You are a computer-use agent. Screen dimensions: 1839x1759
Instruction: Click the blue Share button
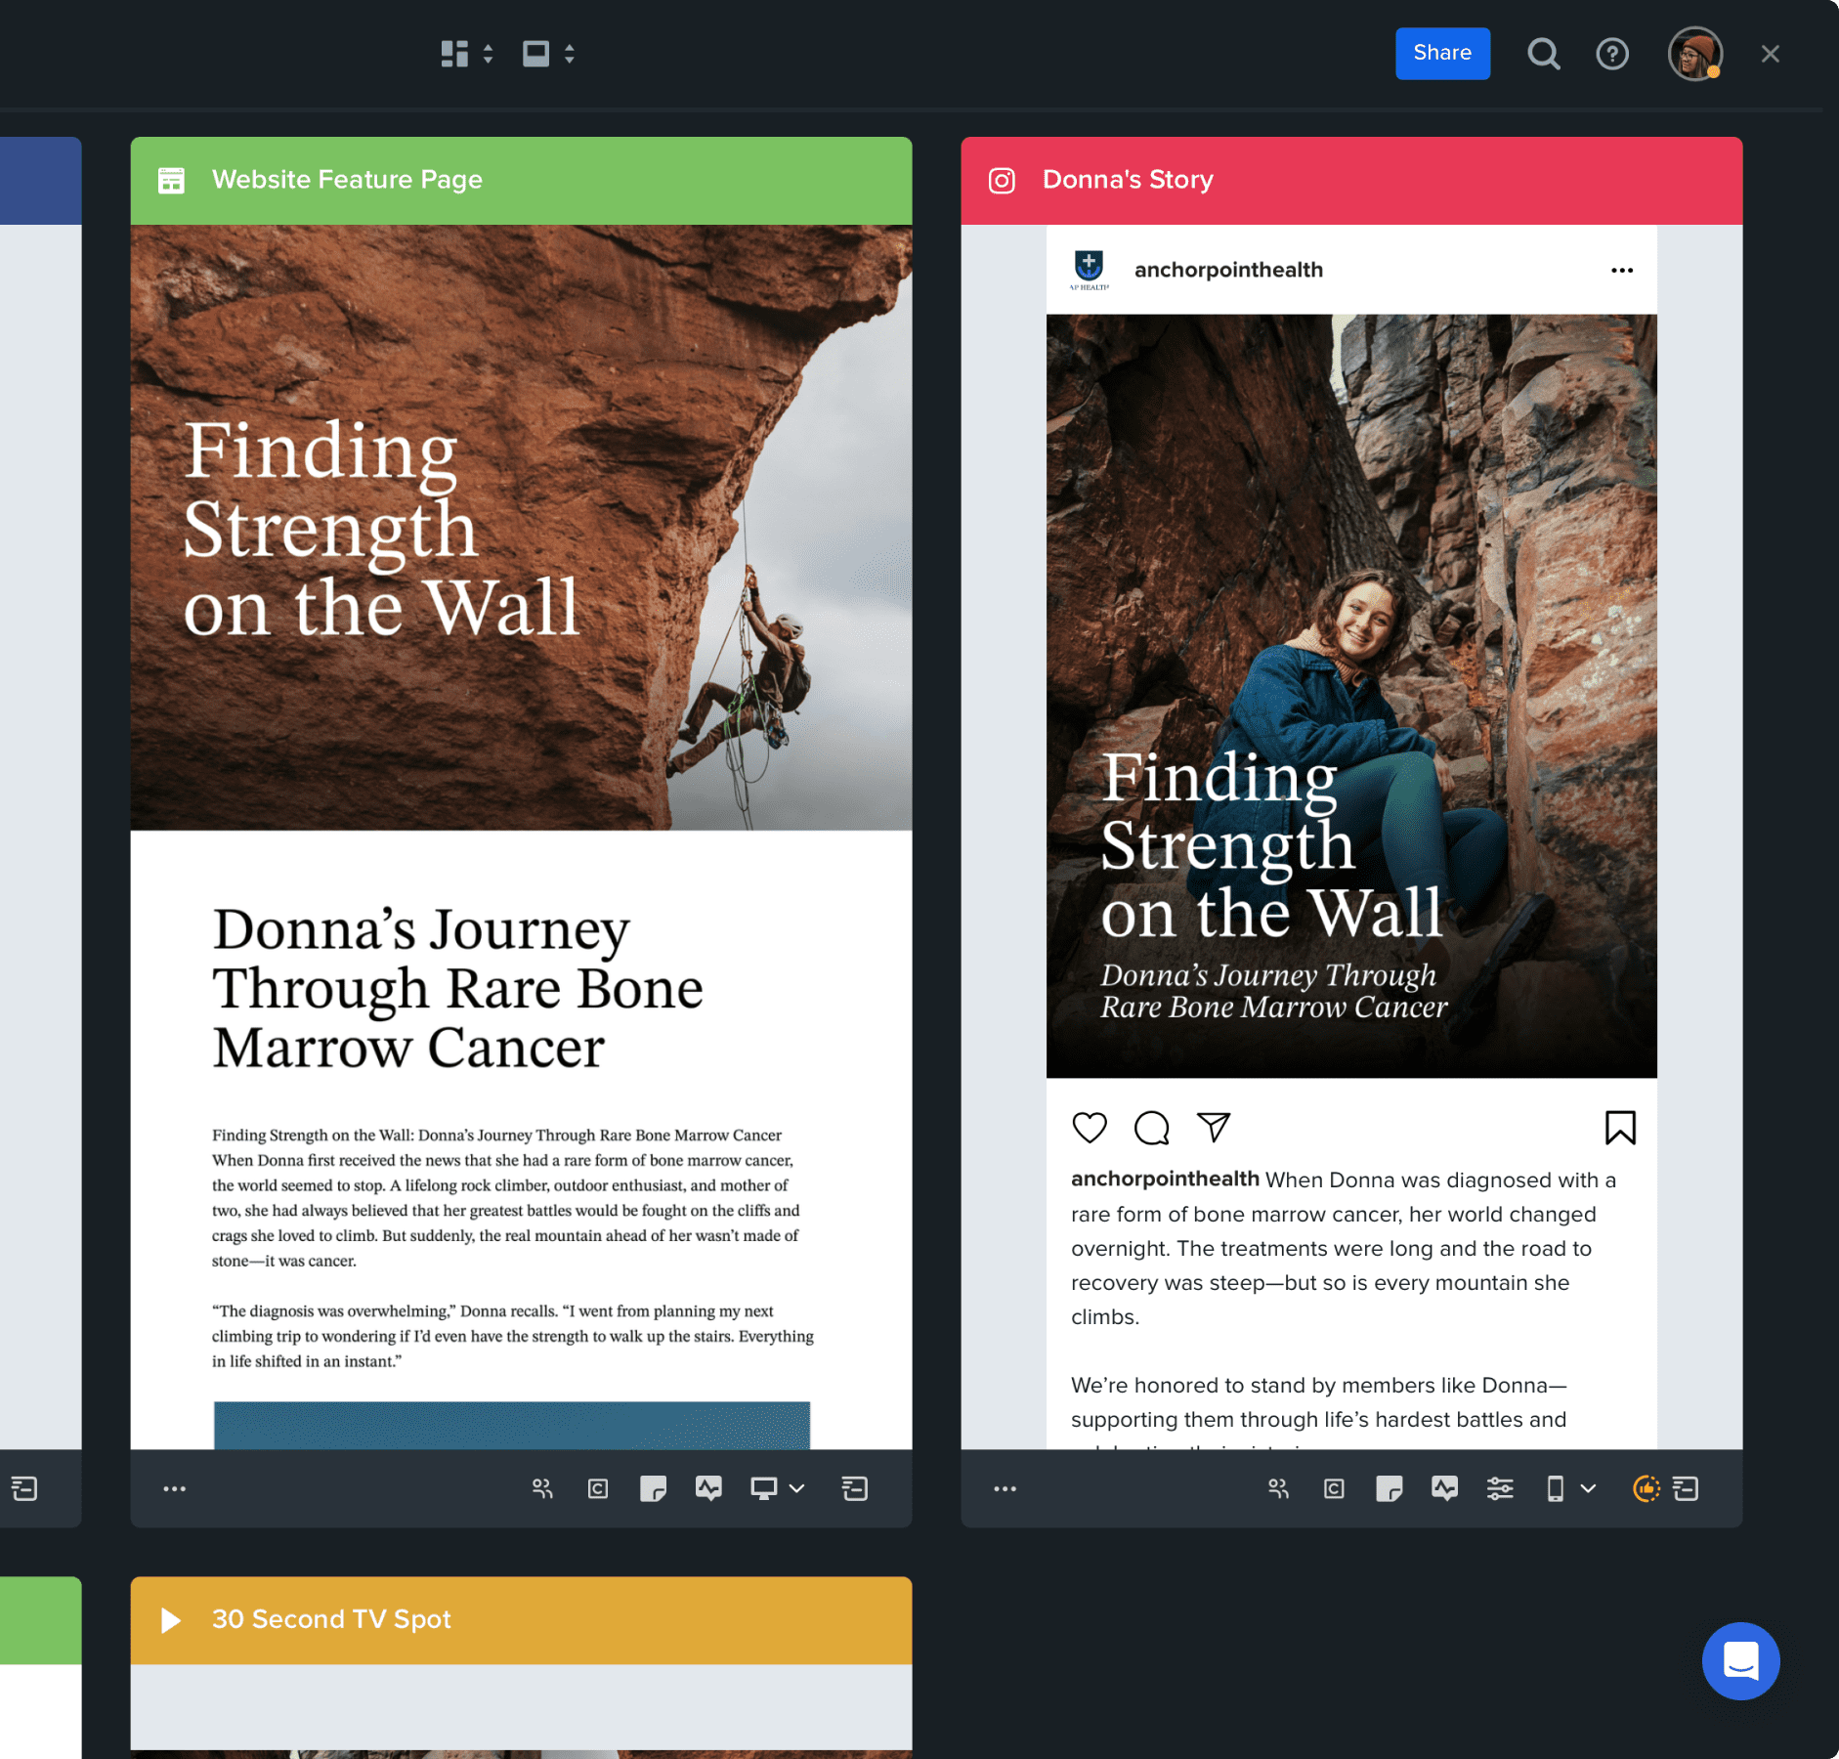pyautogui.click(x=1442, y=54)
